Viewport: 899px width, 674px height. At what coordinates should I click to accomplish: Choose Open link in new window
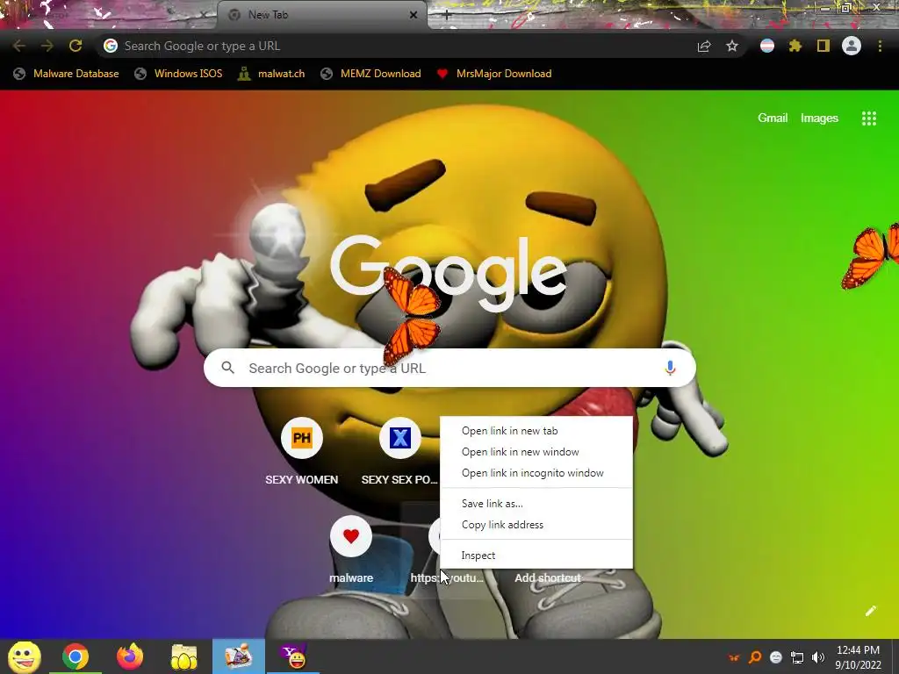(536, 452)
